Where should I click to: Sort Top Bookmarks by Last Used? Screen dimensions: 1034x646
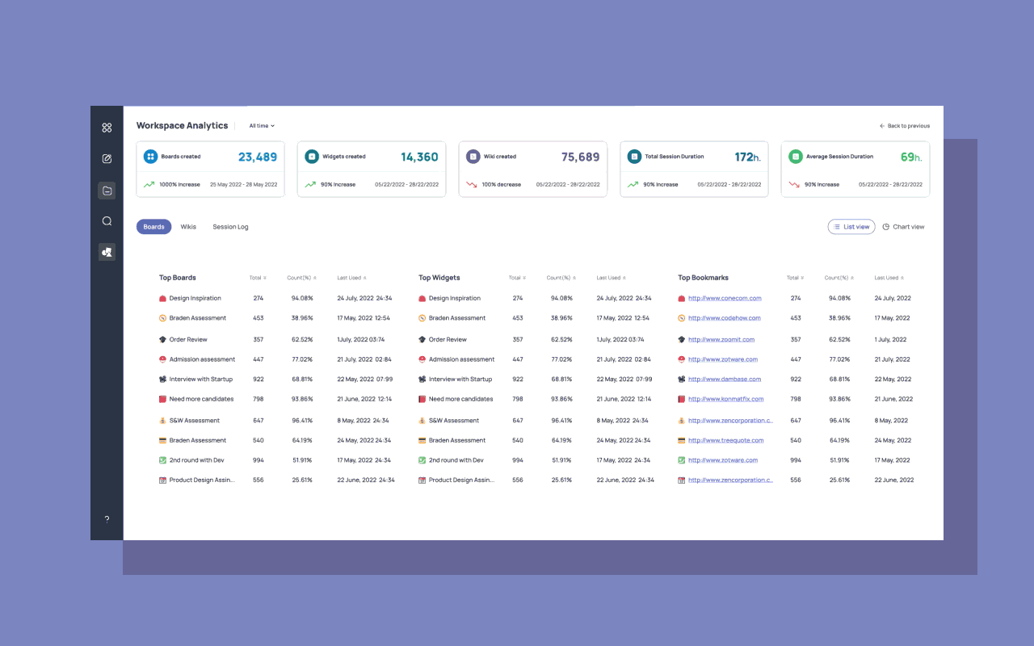[889, 278]
